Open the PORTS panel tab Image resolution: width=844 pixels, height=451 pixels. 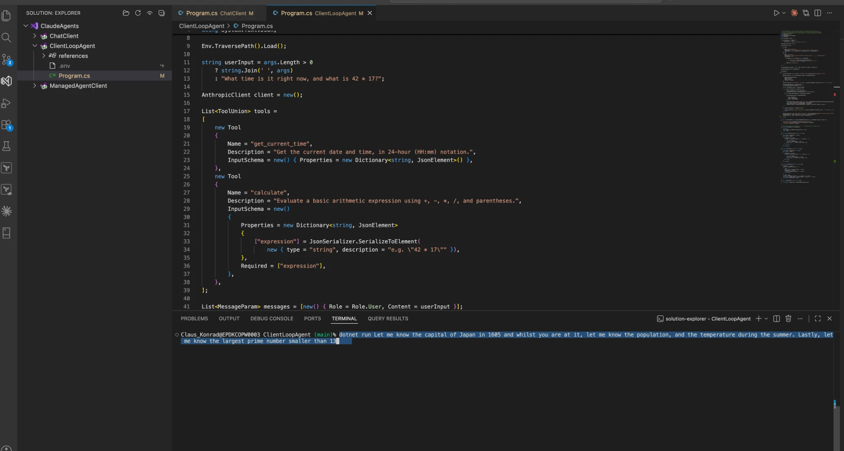tap(312, 319)
